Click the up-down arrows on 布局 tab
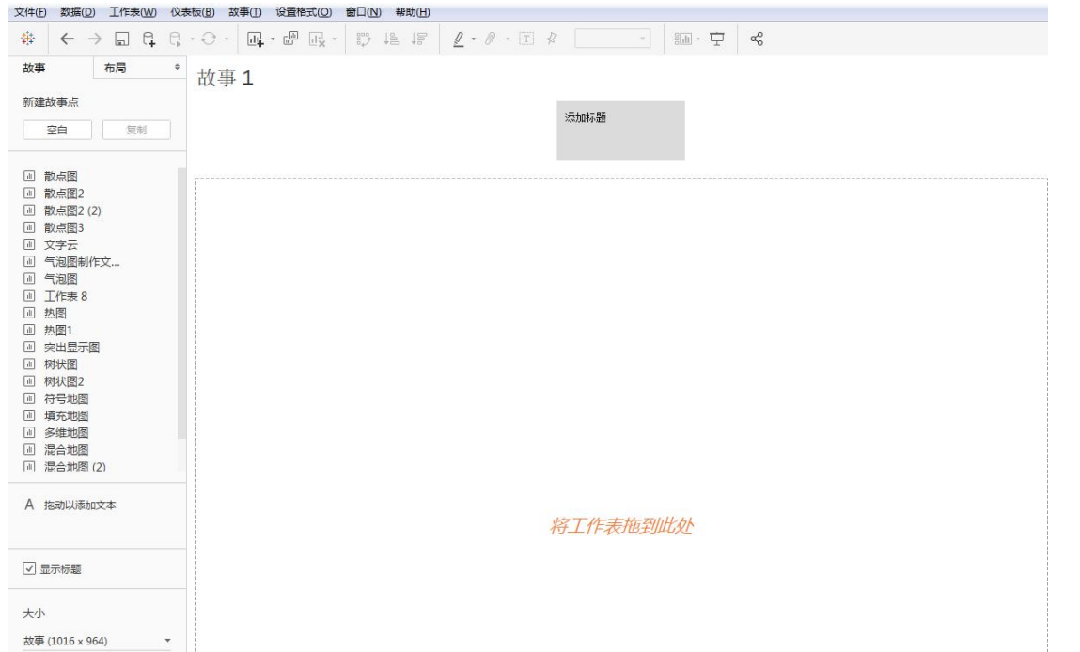 coord(177,68)
